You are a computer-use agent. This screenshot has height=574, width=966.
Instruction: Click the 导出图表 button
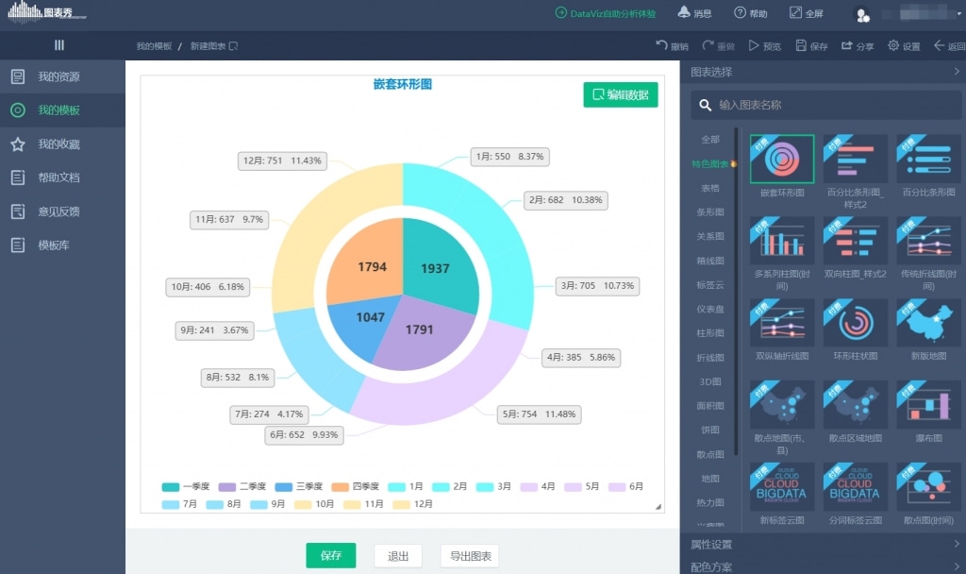(x=470, y=556)
